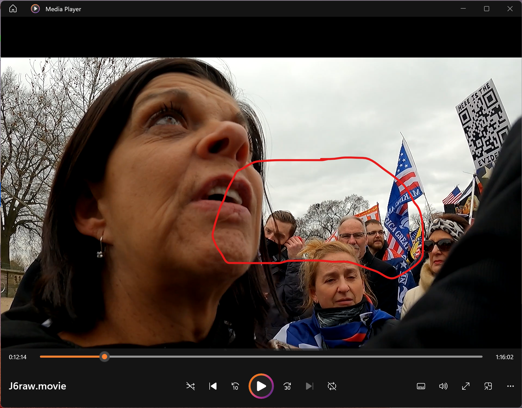Maximize the Media Player window

[487, 9]
